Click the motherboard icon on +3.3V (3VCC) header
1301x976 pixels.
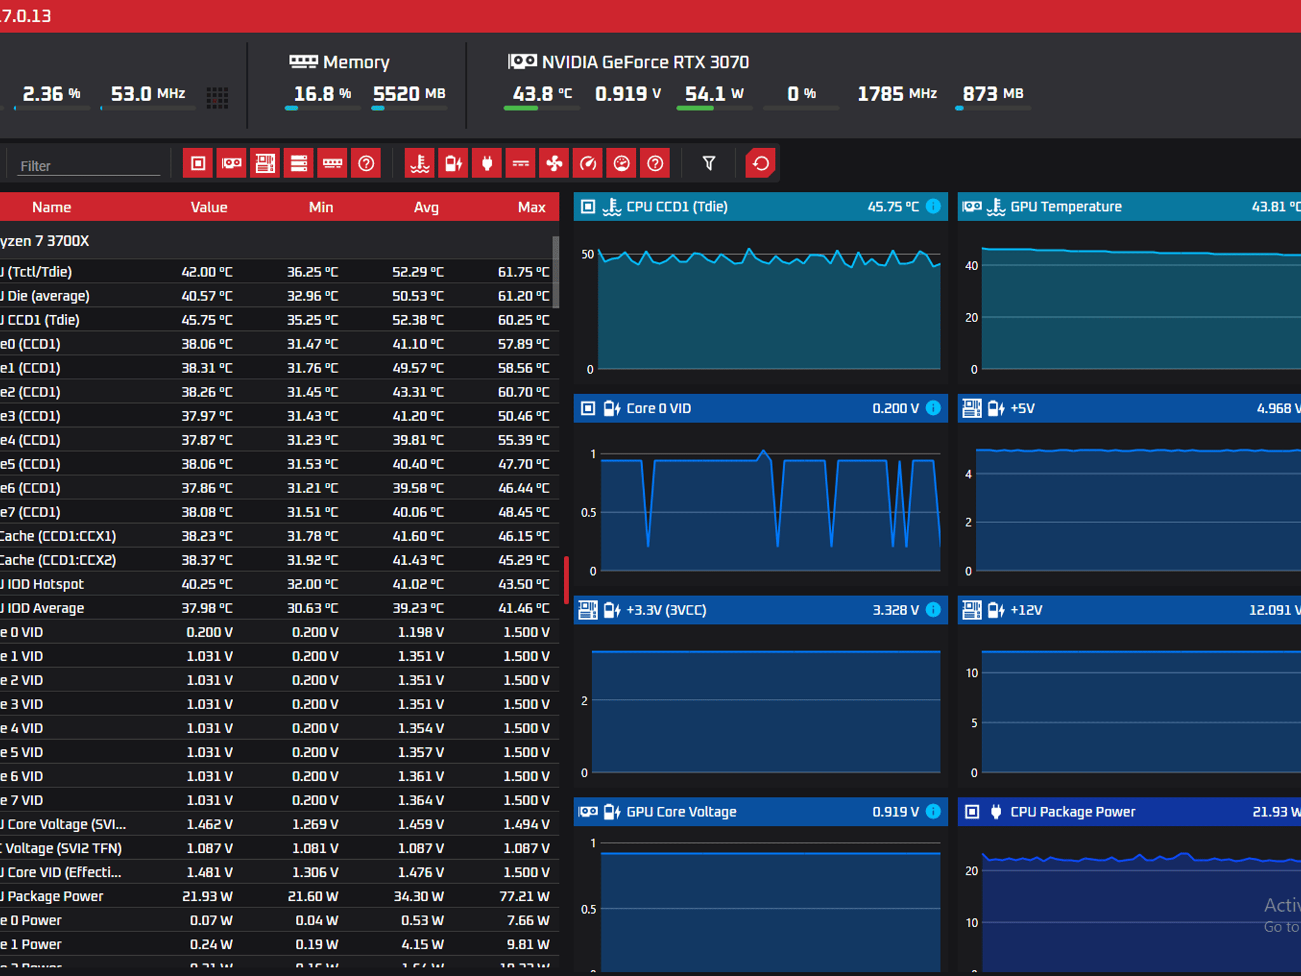tap(588, 610)
